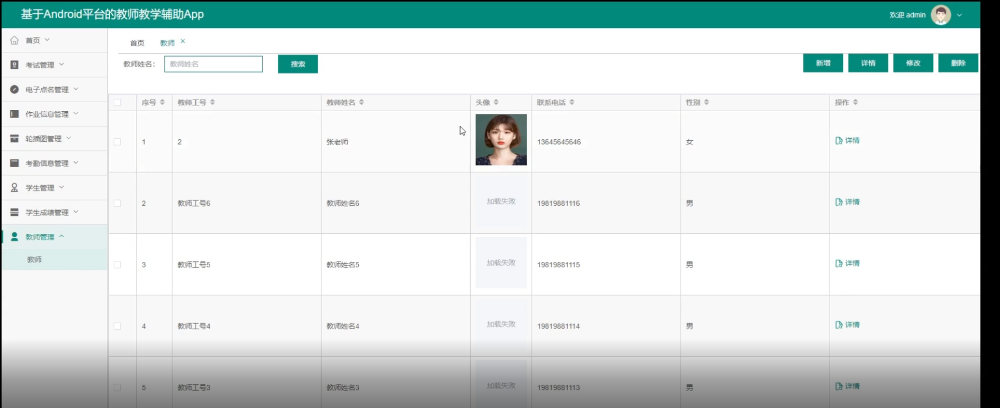Click the 电子点名管理 compass icon
The width and height of the screenshot is (1000, 408).
coord(14,89)
